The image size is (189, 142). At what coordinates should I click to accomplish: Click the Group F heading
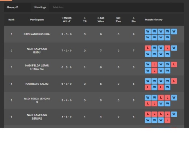(x=12, y=7)
